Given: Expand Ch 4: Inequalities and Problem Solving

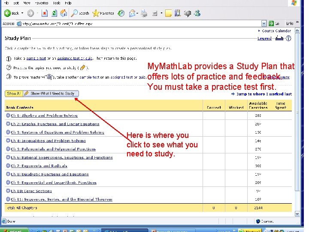Looking at the screenshot, I should [x=8, y=140].
